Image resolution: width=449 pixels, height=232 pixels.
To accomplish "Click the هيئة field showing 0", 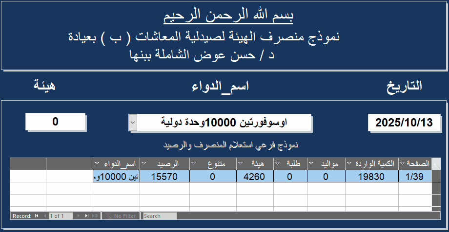I will click(55, 122).
